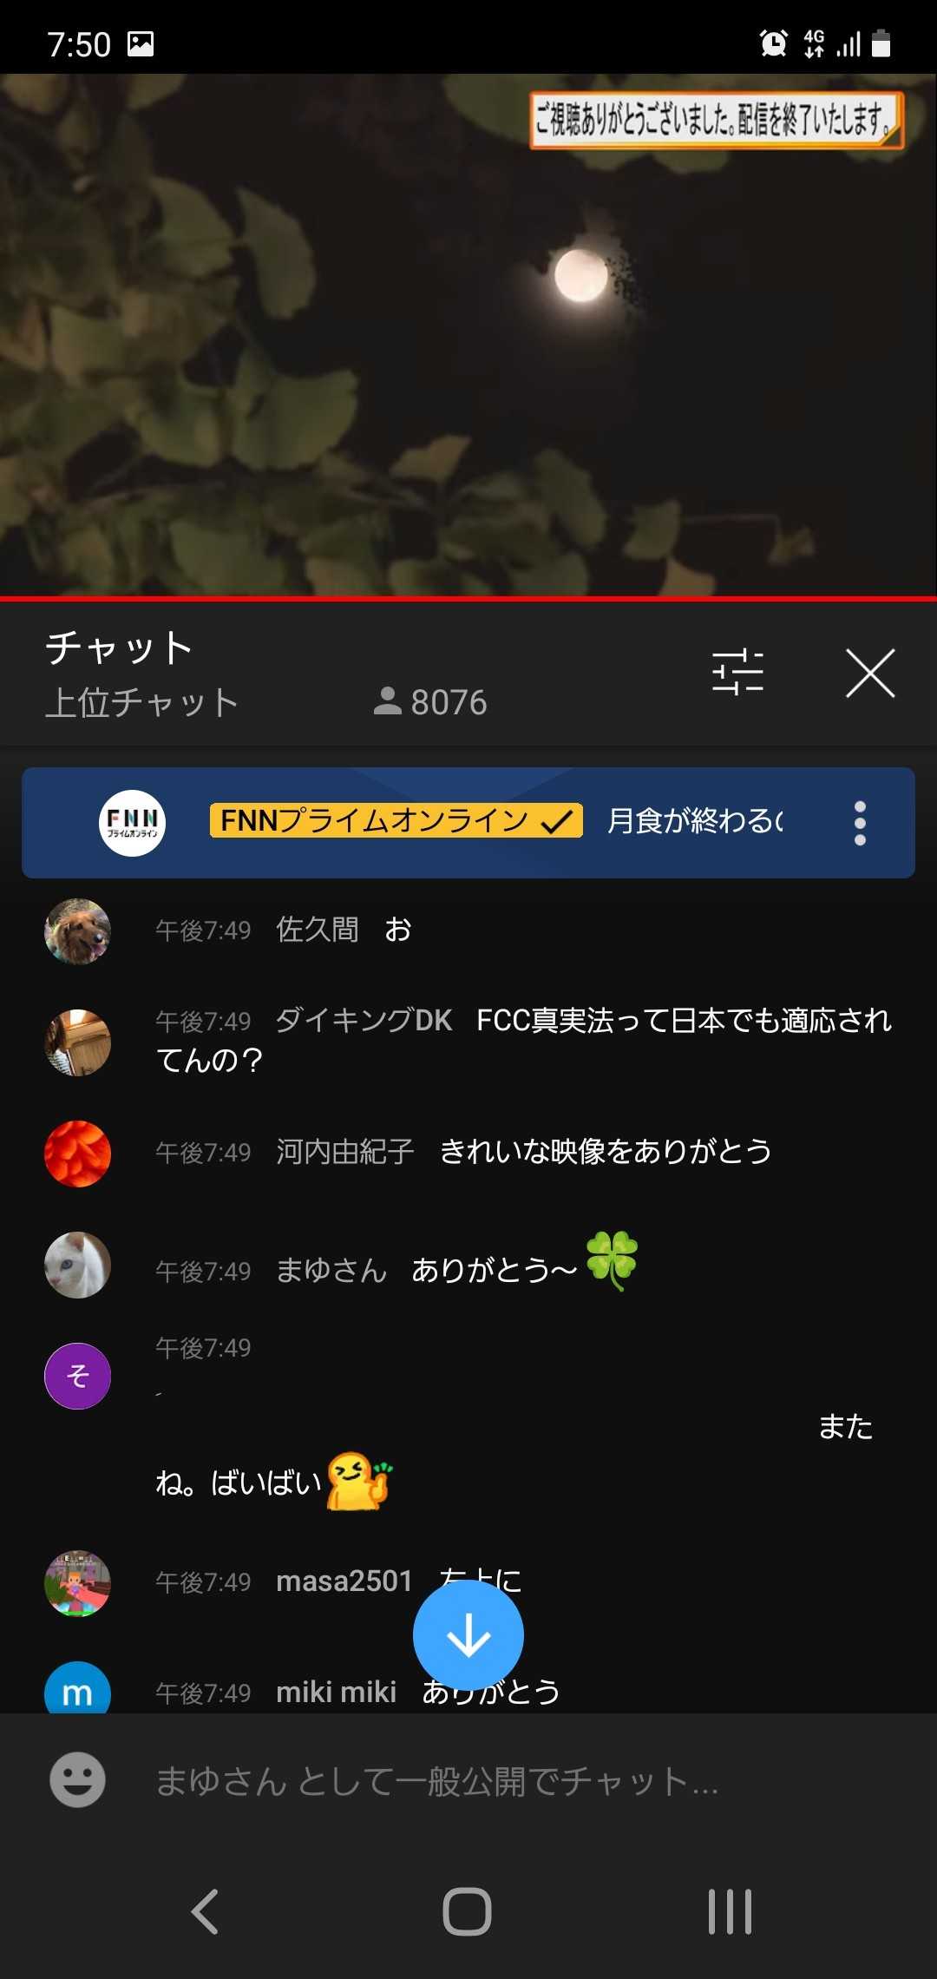Tap 河内由紀子's red flower avatar
The image size is (937, 1979).
click(78, 1154)
